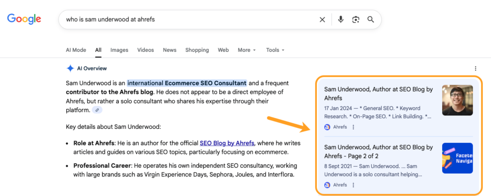Click Ahrefs favicon under first source card
Screen dimensions: 491x196
[327, 127]
